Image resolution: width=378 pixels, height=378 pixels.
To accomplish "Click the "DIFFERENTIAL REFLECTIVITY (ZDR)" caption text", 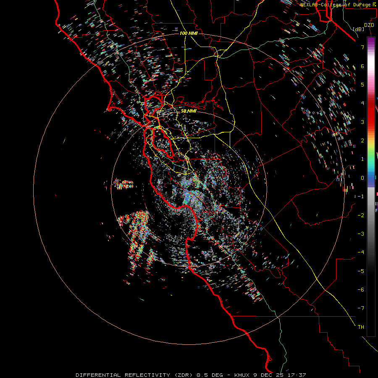I will (x=134, y=375).
